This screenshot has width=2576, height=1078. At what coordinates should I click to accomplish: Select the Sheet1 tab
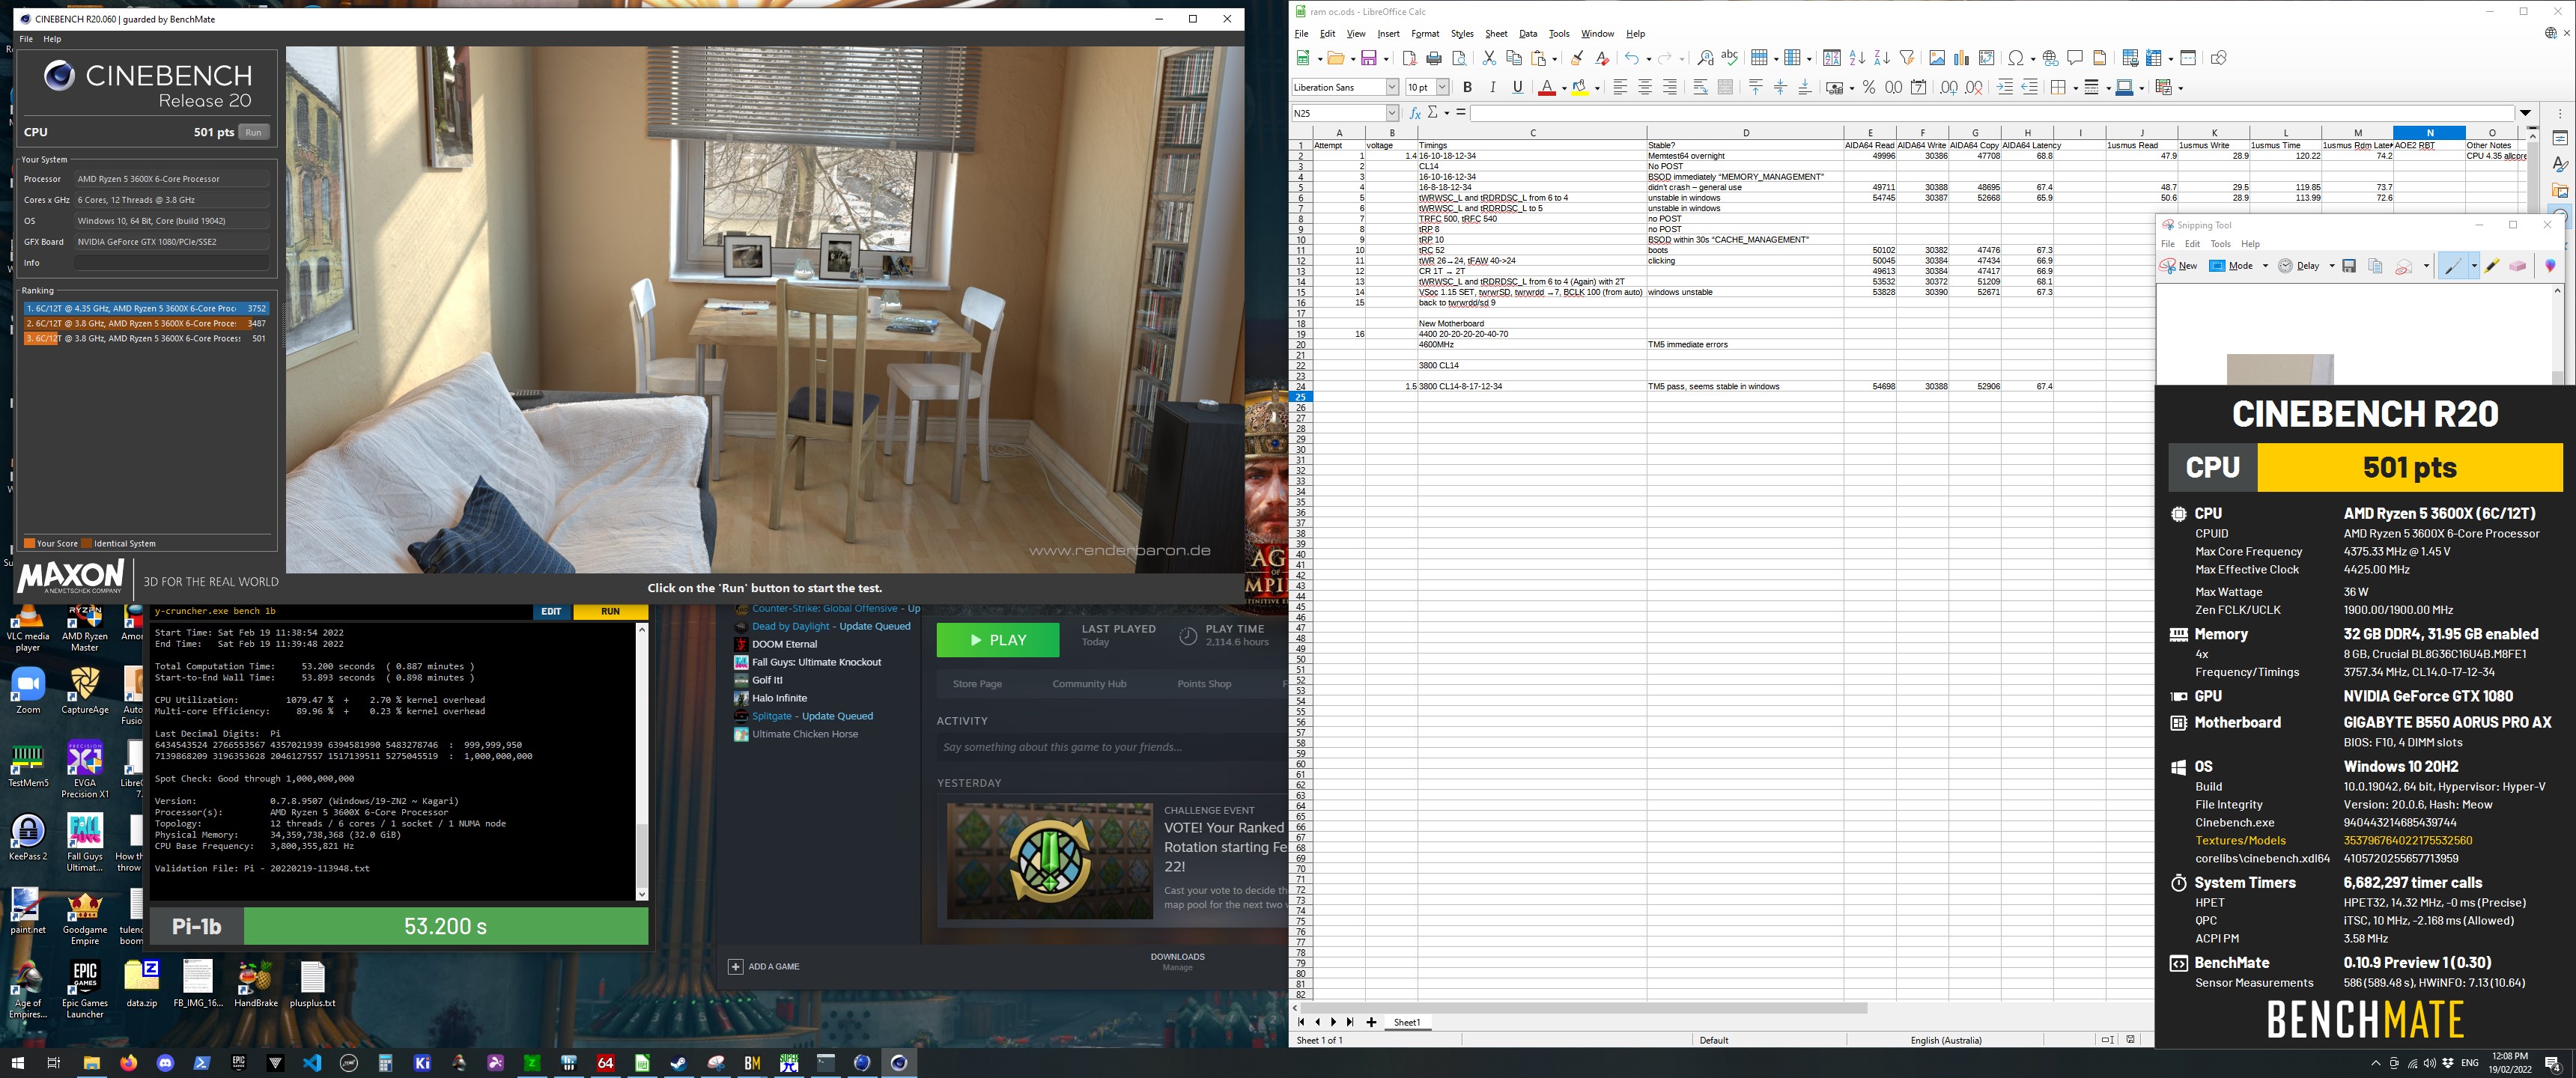tap(1407, 1022)
